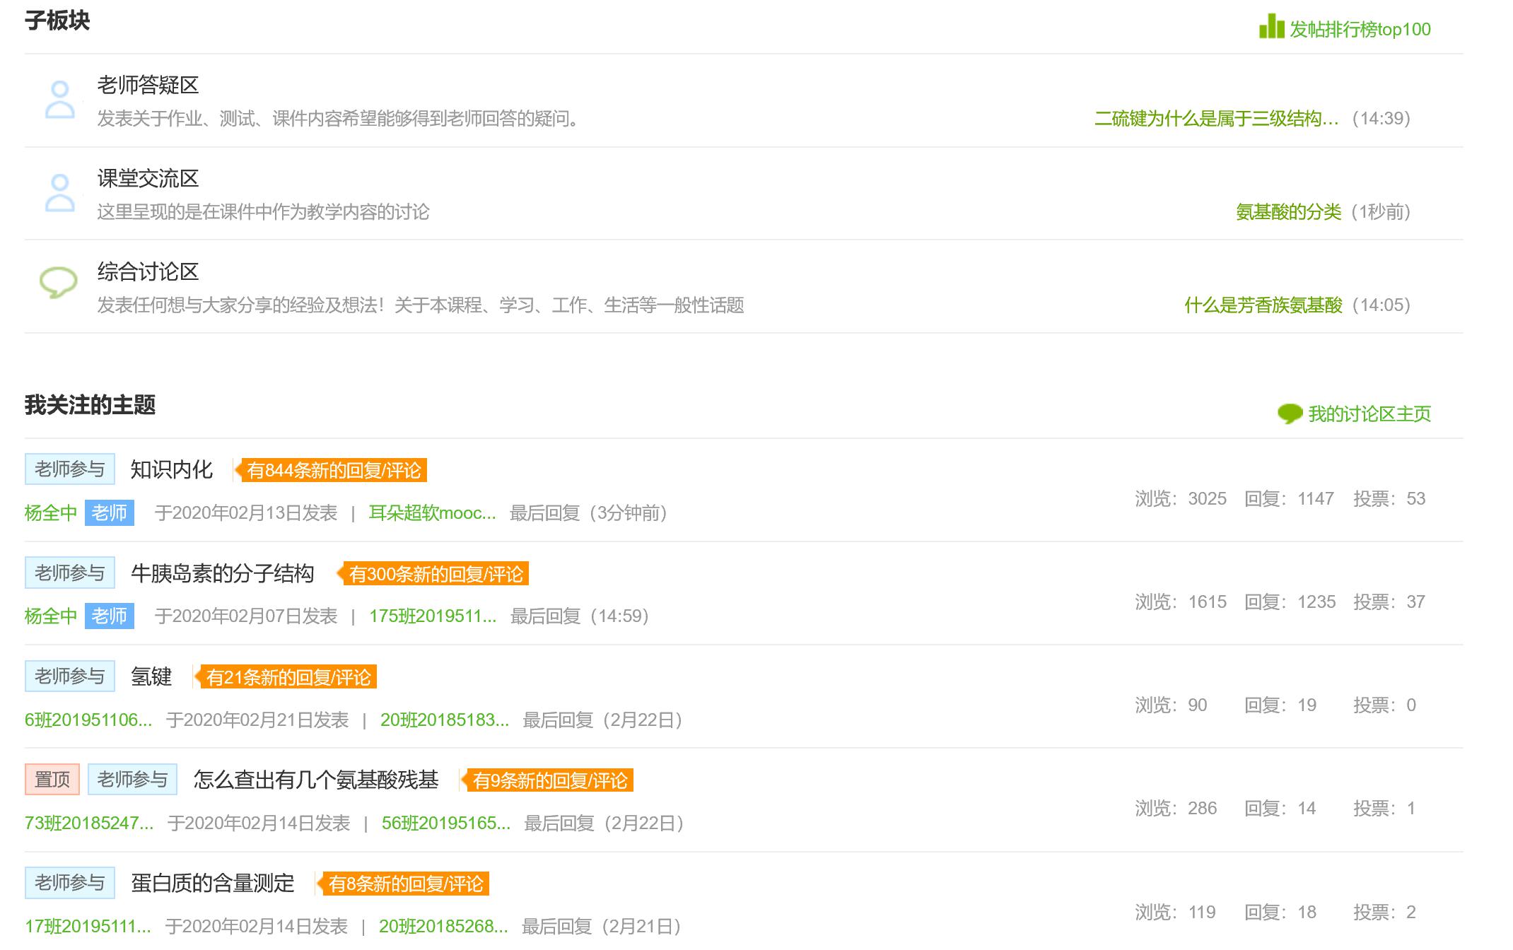Click the bar chart ranking icon

1271,27
